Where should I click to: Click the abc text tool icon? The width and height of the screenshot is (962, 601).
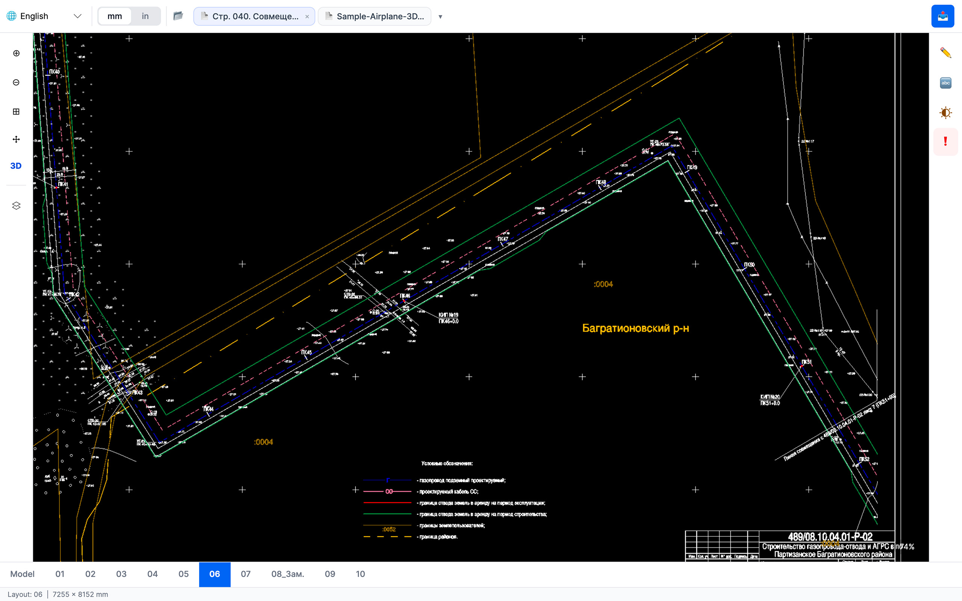(945, 83)
